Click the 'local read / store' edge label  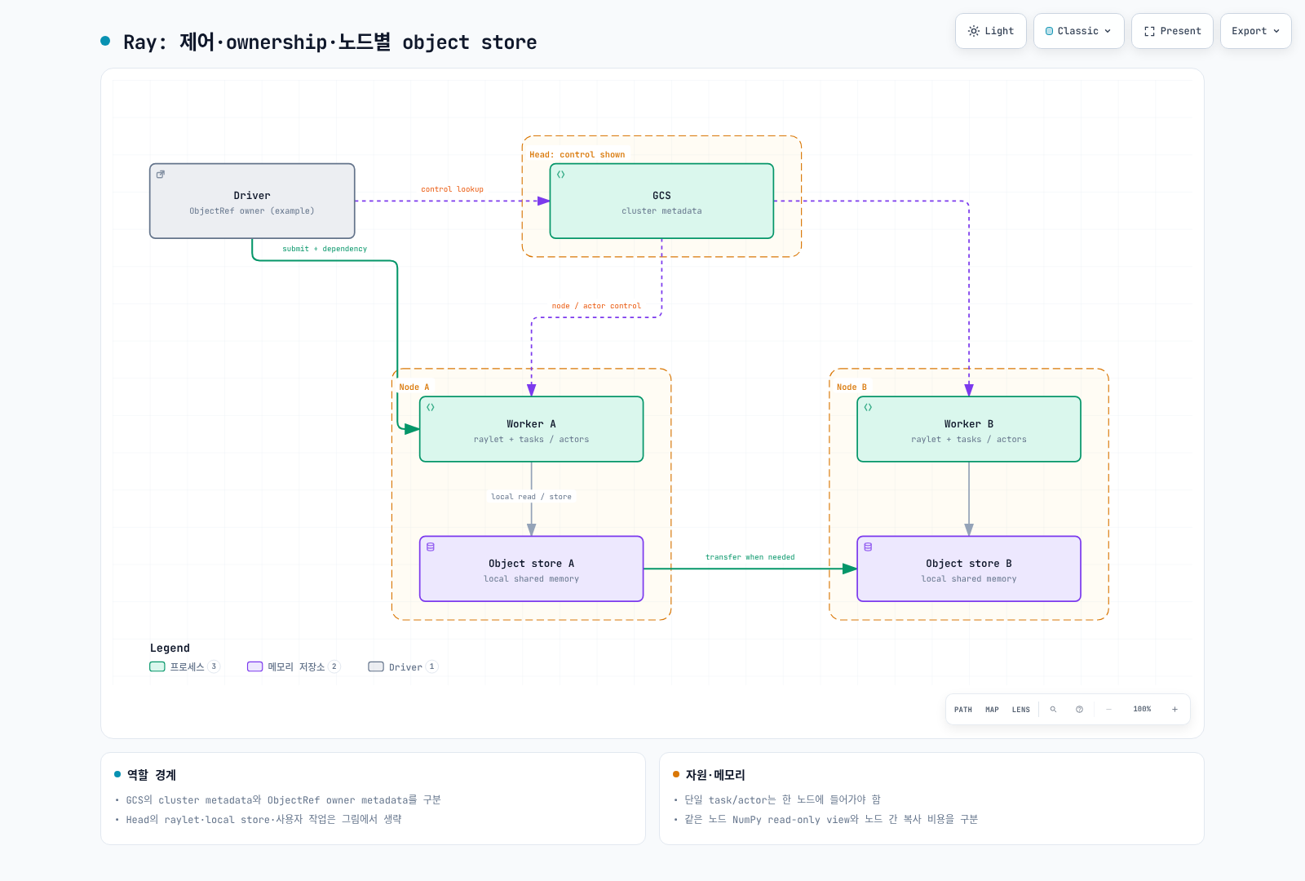click(531, 497)
